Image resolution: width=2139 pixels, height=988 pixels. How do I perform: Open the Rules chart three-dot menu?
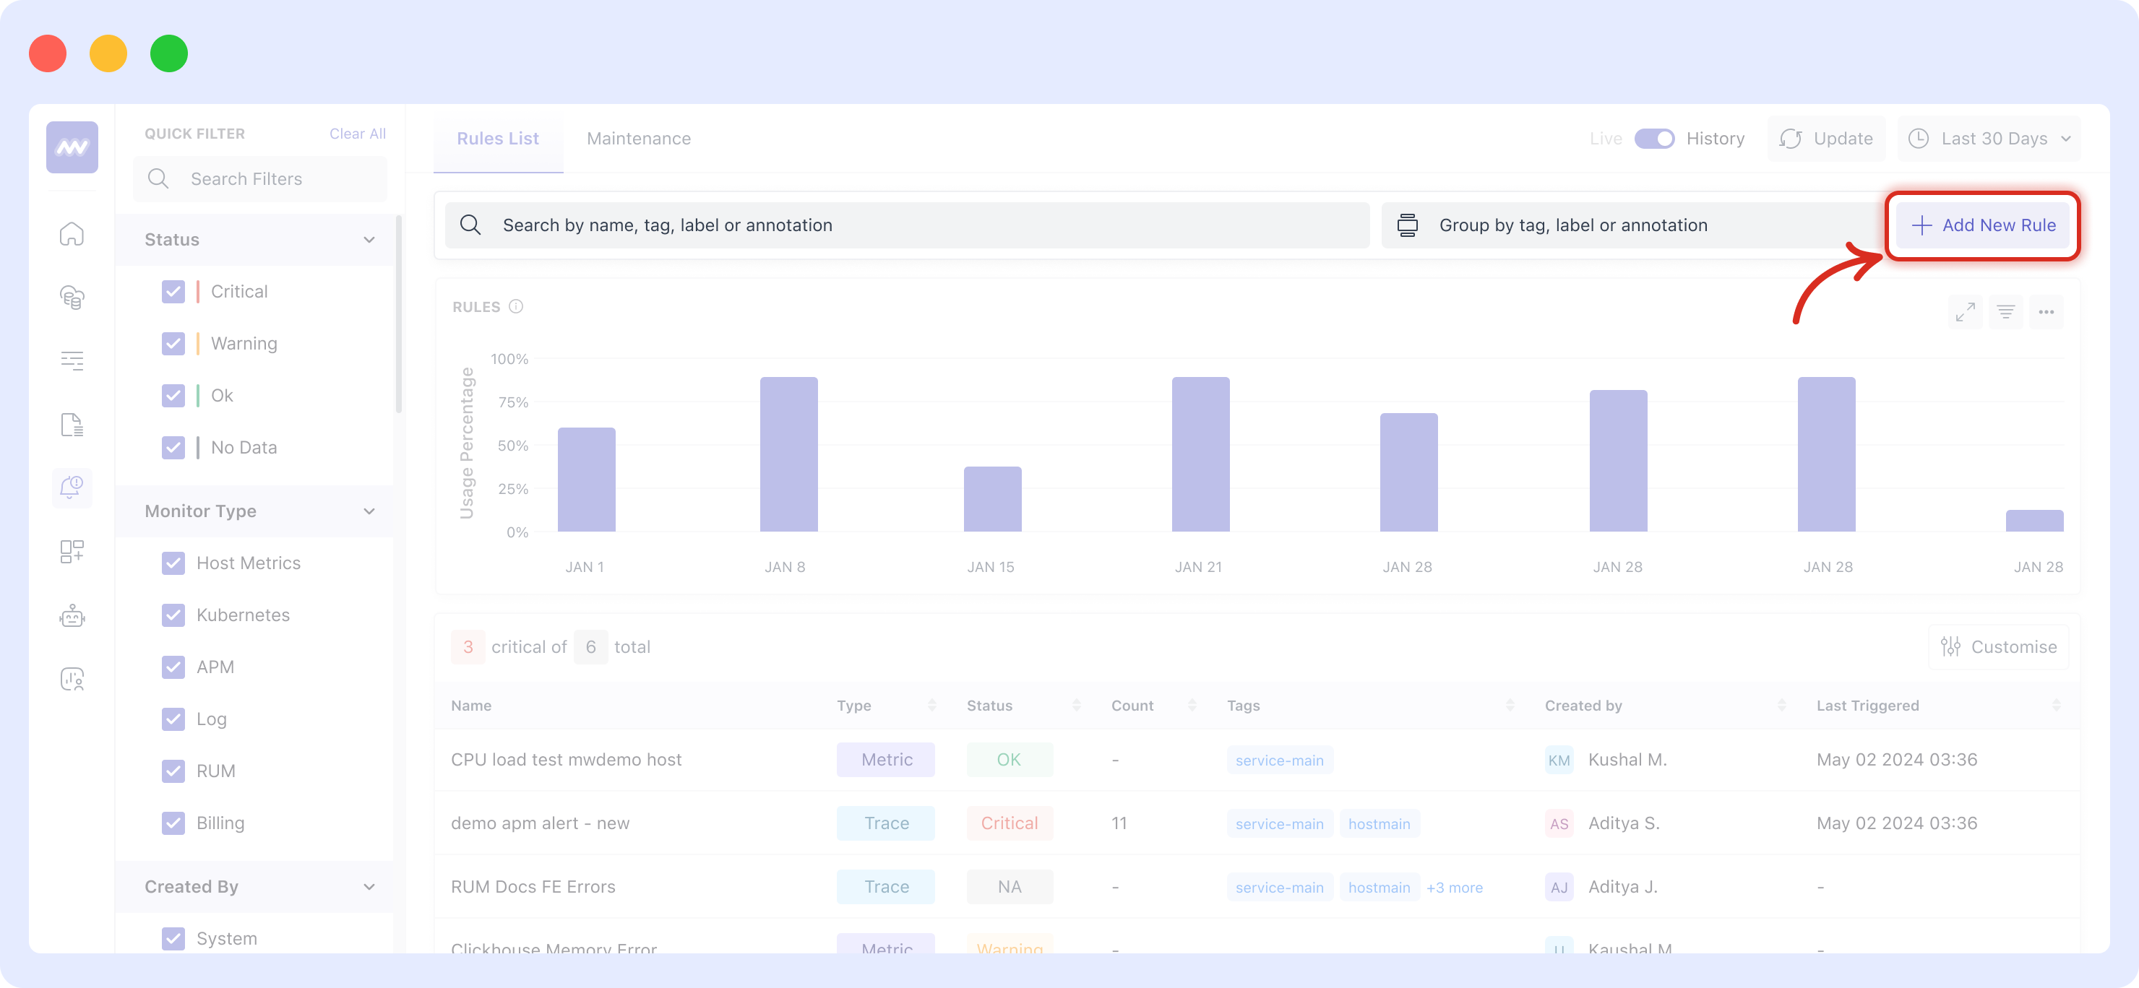point(2046,312)
